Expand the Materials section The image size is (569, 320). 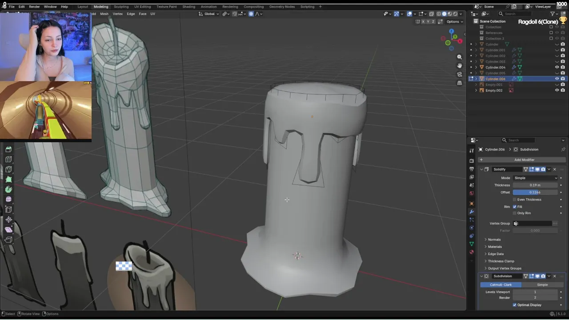coord(495,247)
